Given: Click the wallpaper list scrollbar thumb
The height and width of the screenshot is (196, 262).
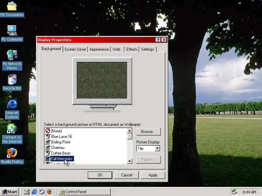Looking at the screenshot, I should coord(129,136).
